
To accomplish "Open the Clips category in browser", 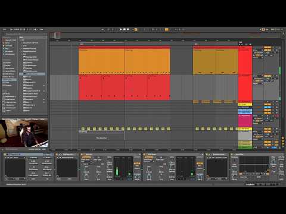I will click(x=8, y=83).
